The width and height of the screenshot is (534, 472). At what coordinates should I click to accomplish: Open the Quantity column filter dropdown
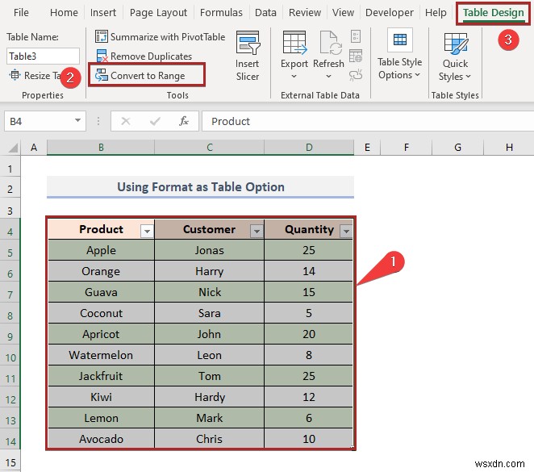click(346, 232)
